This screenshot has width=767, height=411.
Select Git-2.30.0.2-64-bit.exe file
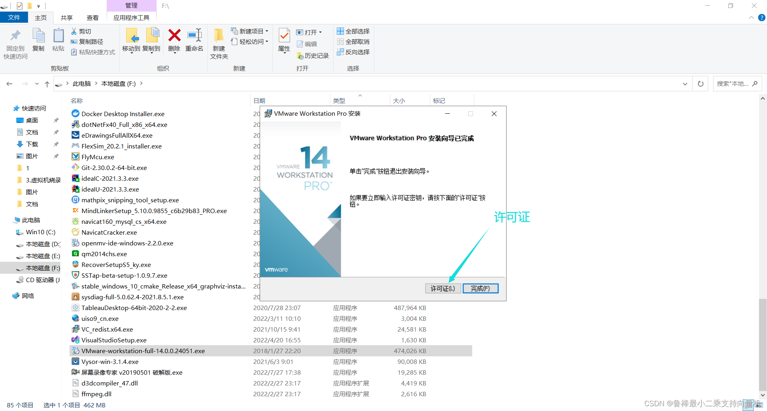click(x=114, y=168)
